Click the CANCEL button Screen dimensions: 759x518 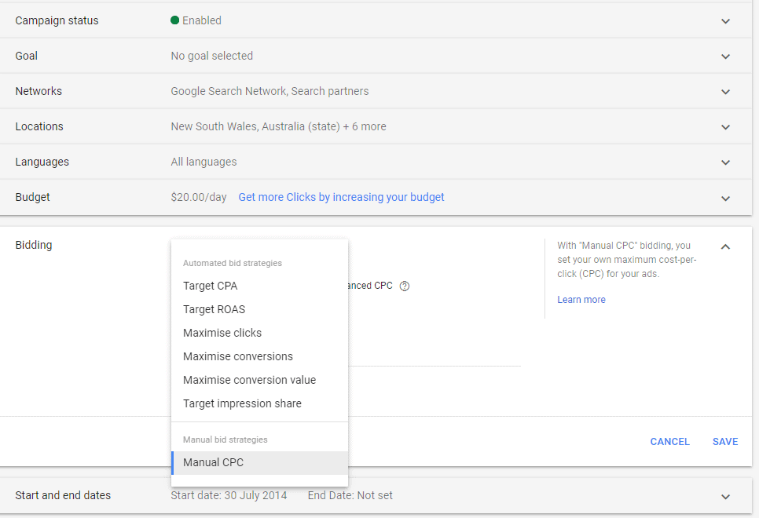coord(669,442)
